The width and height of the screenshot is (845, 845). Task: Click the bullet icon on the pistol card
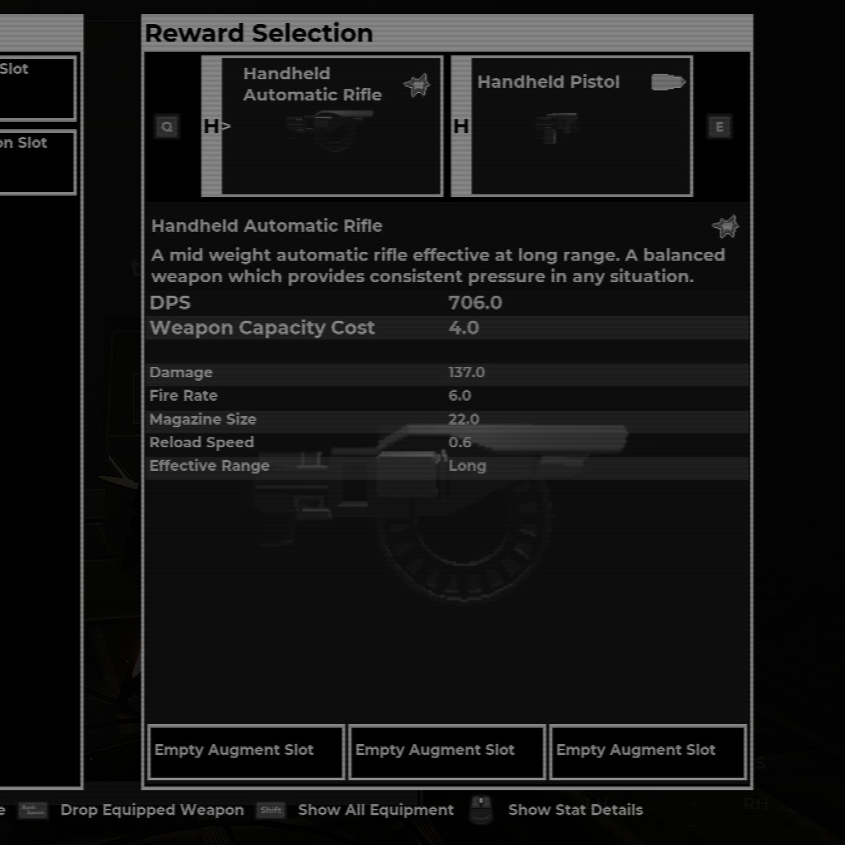coord(668,82)
